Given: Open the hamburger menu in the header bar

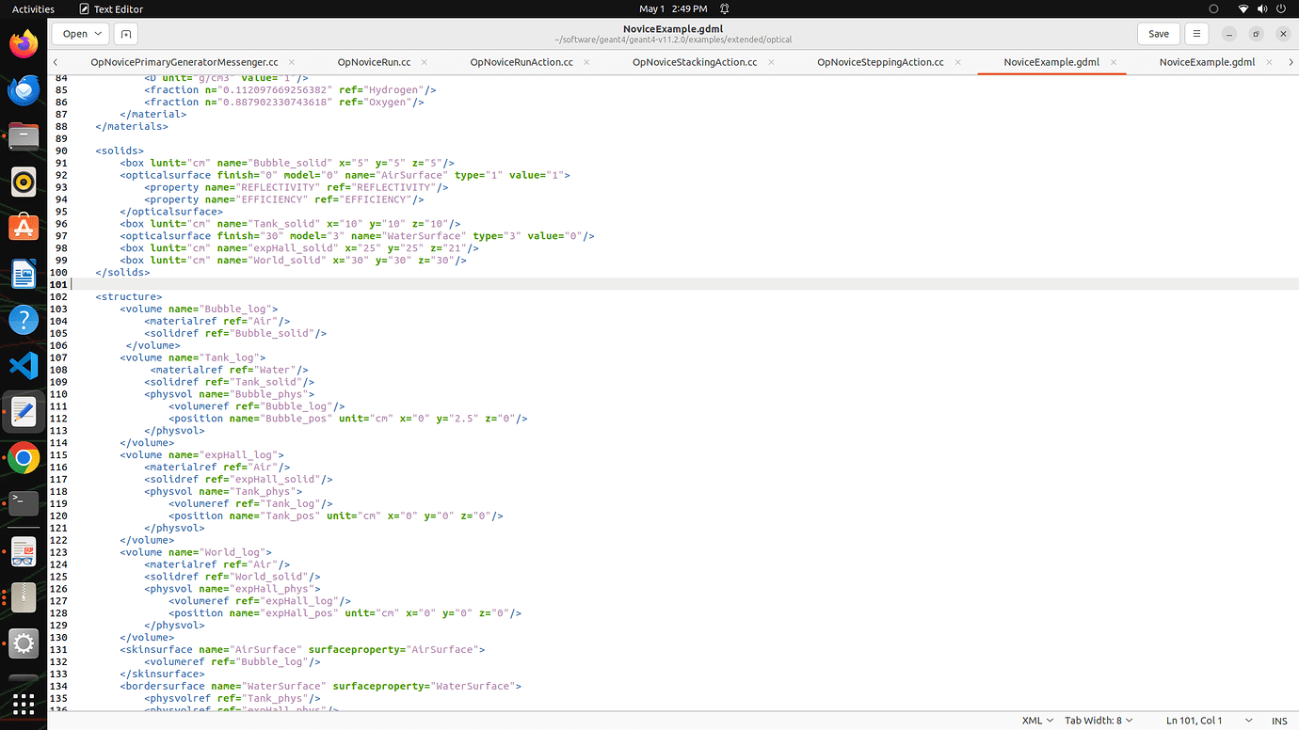Looking at the screenshot, I should 1196,34.
